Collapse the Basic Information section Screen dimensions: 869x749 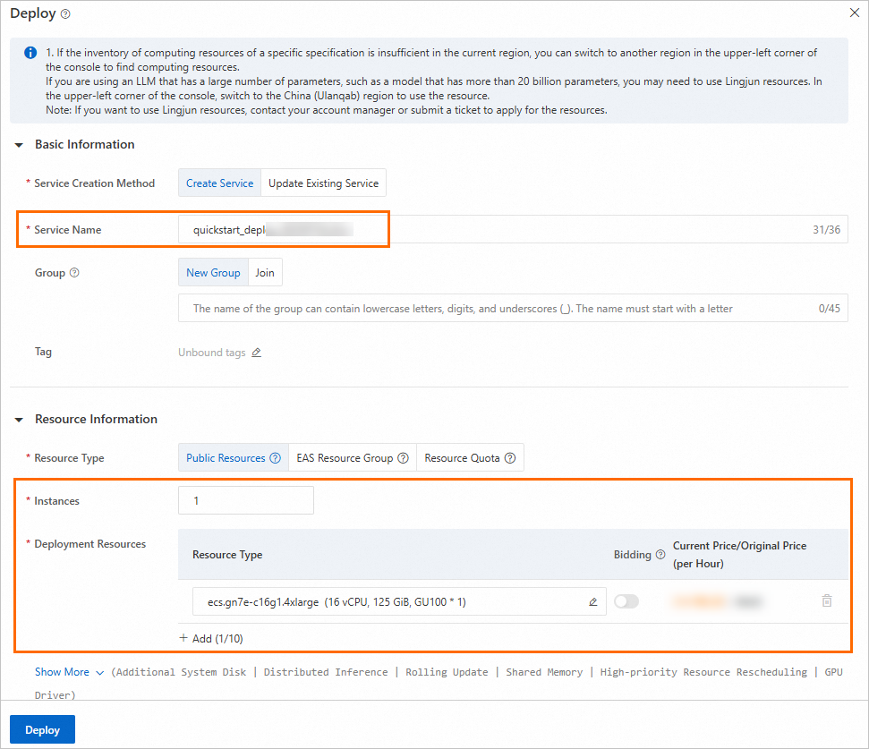(19, 145)
